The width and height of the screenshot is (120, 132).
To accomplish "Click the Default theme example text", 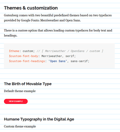I will [20, 91].
